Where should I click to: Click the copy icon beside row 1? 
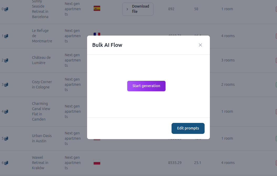[6, 36]
